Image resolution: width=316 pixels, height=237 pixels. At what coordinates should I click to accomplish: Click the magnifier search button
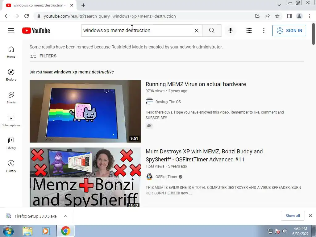tap(212, 31)
